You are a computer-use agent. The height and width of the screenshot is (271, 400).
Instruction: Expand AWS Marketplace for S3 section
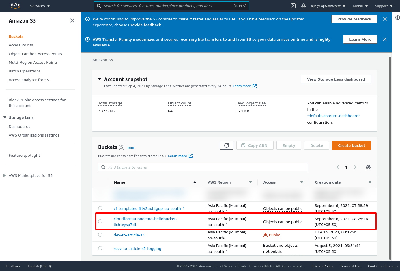coord(5,175)
